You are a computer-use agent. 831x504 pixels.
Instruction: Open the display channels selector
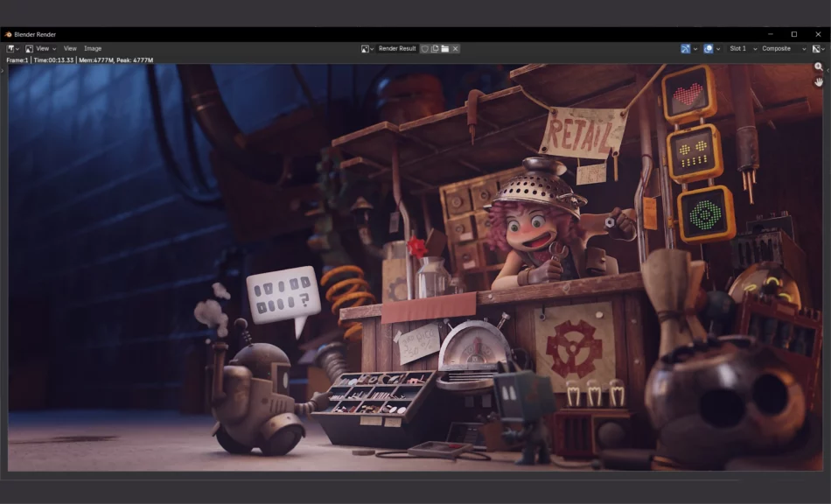pyautogui.click(x=818, y=49)
